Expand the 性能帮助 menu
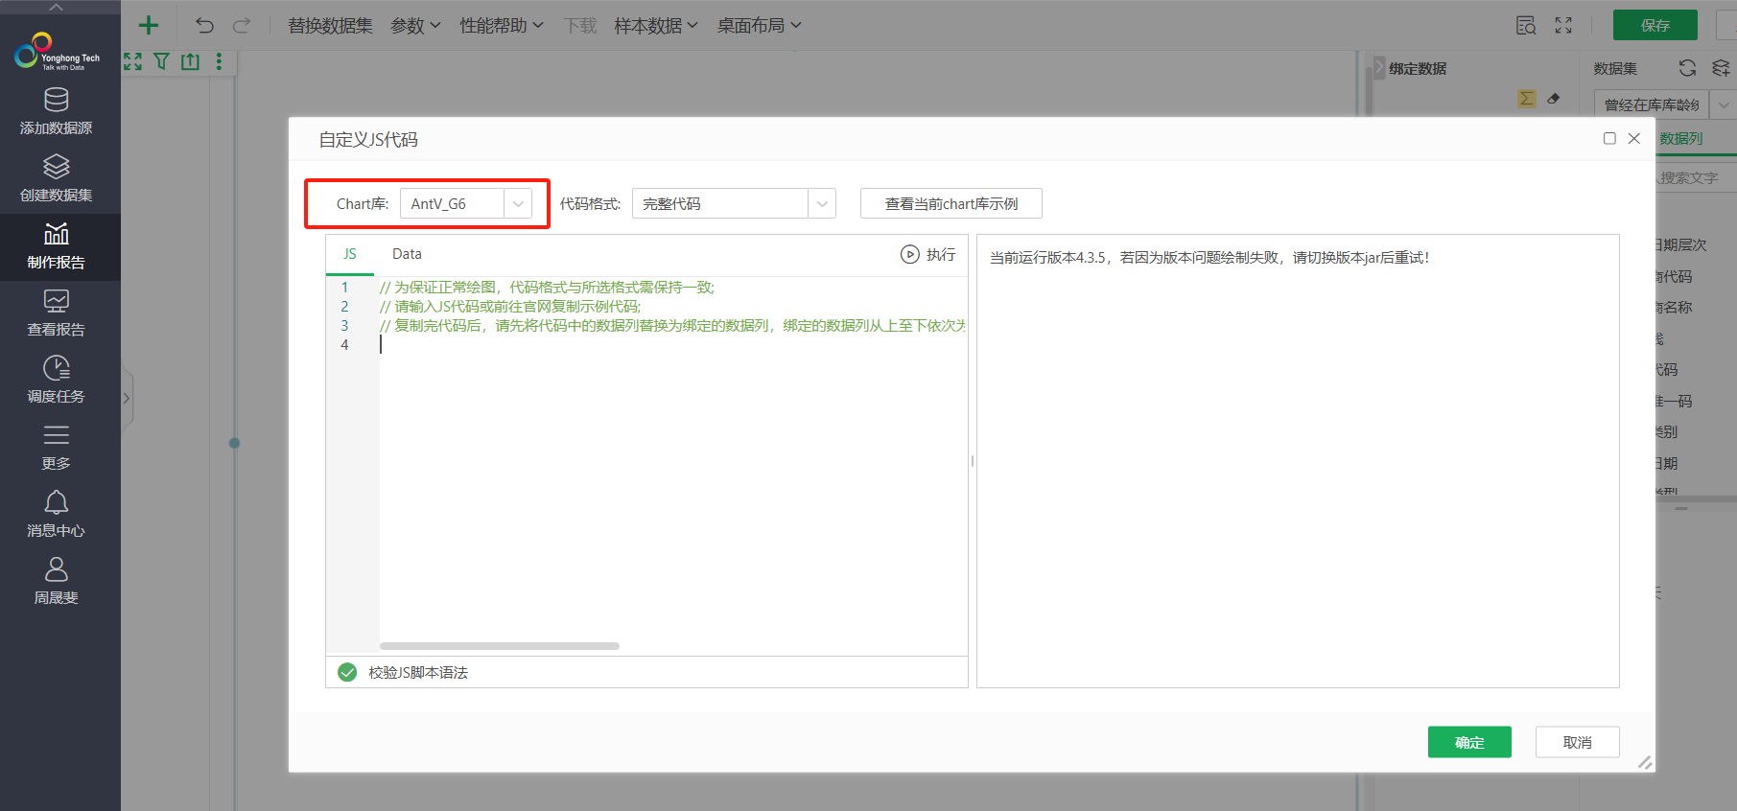 [x=502, y=26]
